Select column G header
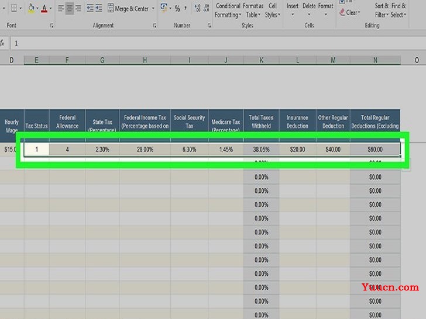Screen dimensions: 426x319 102,60
